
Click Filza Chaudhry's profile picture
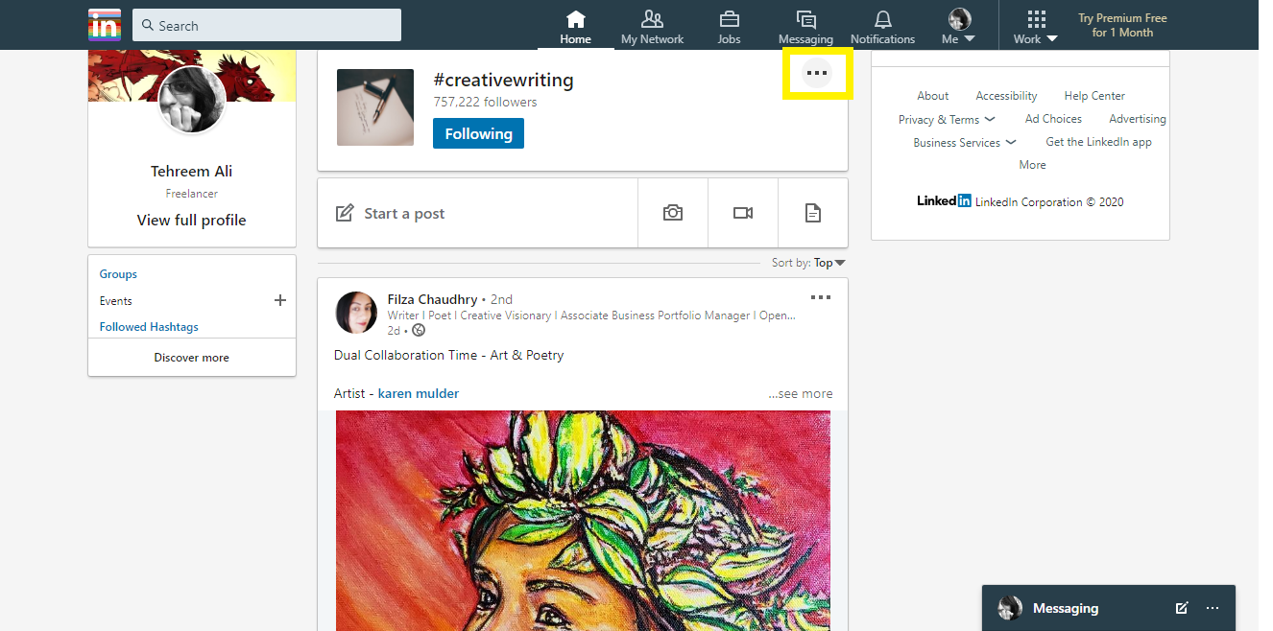(355, 313)
